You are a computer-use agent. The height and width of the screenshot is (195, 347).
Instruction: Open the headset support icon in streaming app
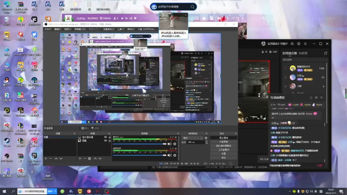[x=292, y=44]
